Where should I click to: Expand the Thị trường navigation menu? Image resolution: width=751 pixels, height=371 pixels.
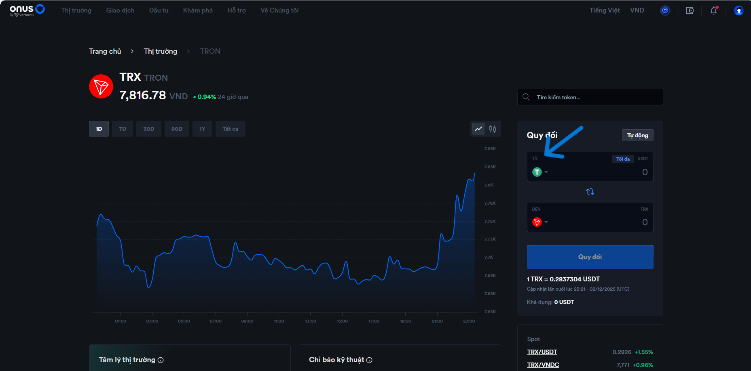coord(76,10)
